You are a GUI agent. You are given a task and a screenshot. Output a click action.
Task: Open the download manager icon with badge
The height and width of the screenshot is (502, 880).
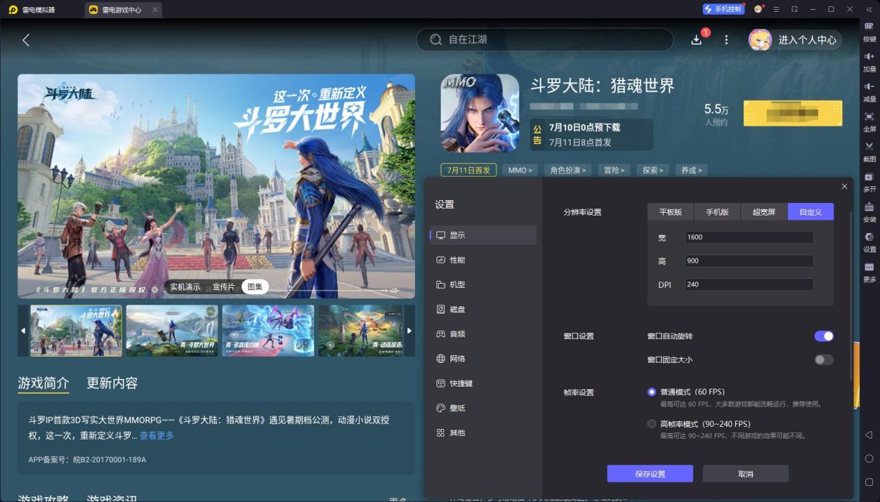tap(696, 40)
